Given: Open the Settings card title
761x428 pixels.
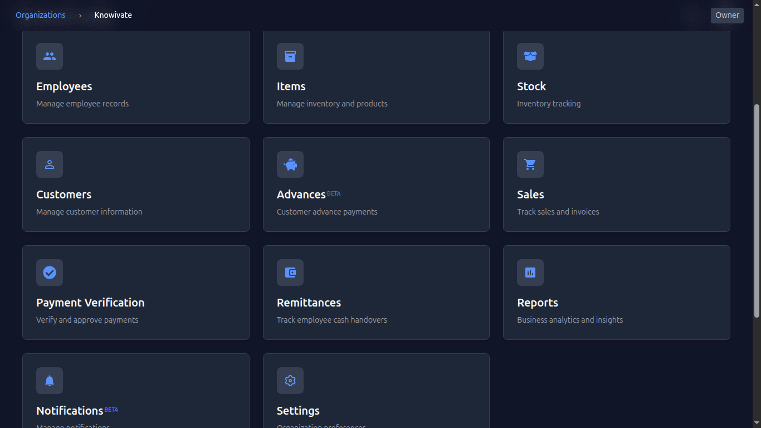Looking at the screenshot, I should tap(298, 411).
